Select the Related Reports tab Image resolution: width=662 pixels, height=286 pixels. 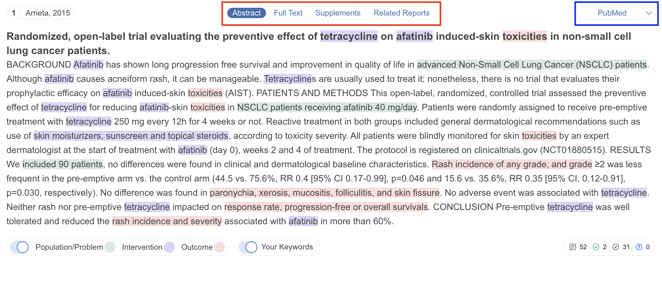(x=401, y=13)
